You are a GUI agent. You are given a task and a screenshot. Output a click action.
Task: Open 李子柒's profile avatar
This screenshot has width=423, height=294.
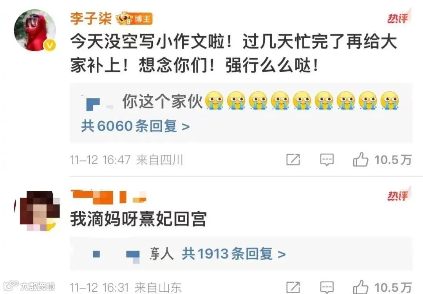(35, 30)
